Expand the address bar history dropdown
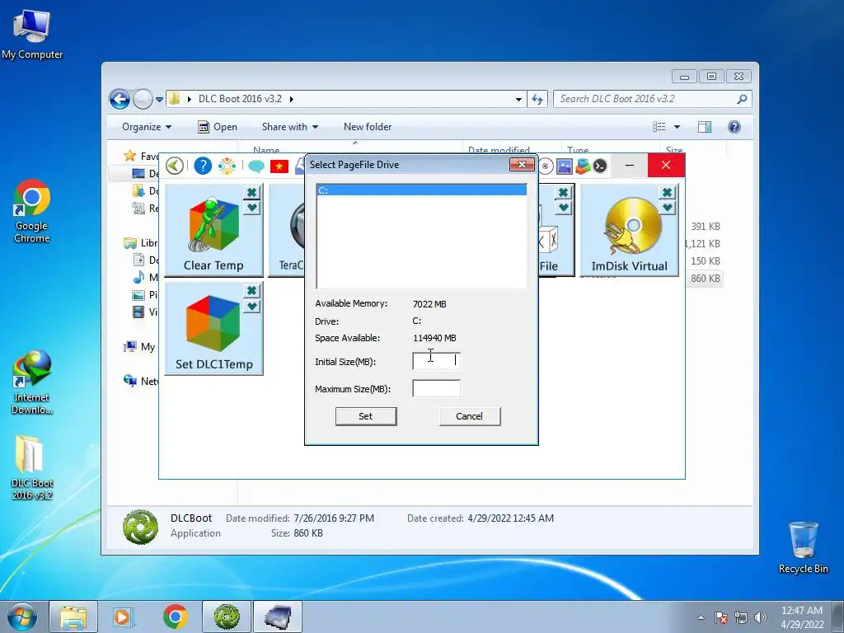This screenshot has height=633, width=844. [x=518, y=100]
